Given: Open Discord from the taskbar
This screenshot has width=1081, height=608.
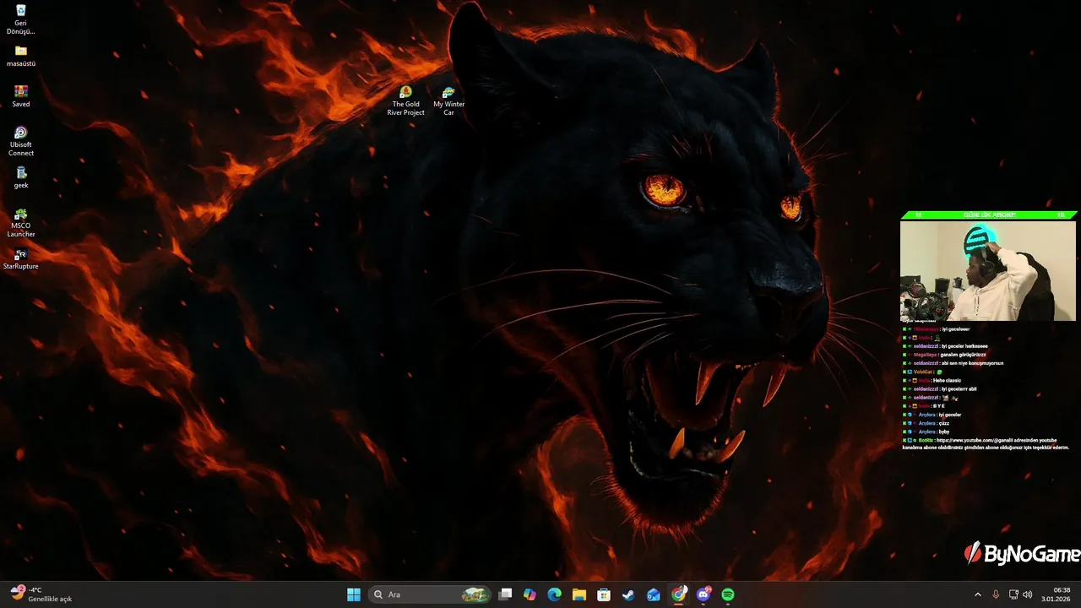Looking at the screenshot, I should pyautogui.click(x=703, y=594).
